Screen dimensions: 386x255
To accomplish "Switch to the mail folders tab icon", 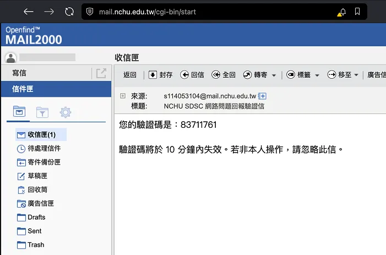I will [x=19, y=112].
